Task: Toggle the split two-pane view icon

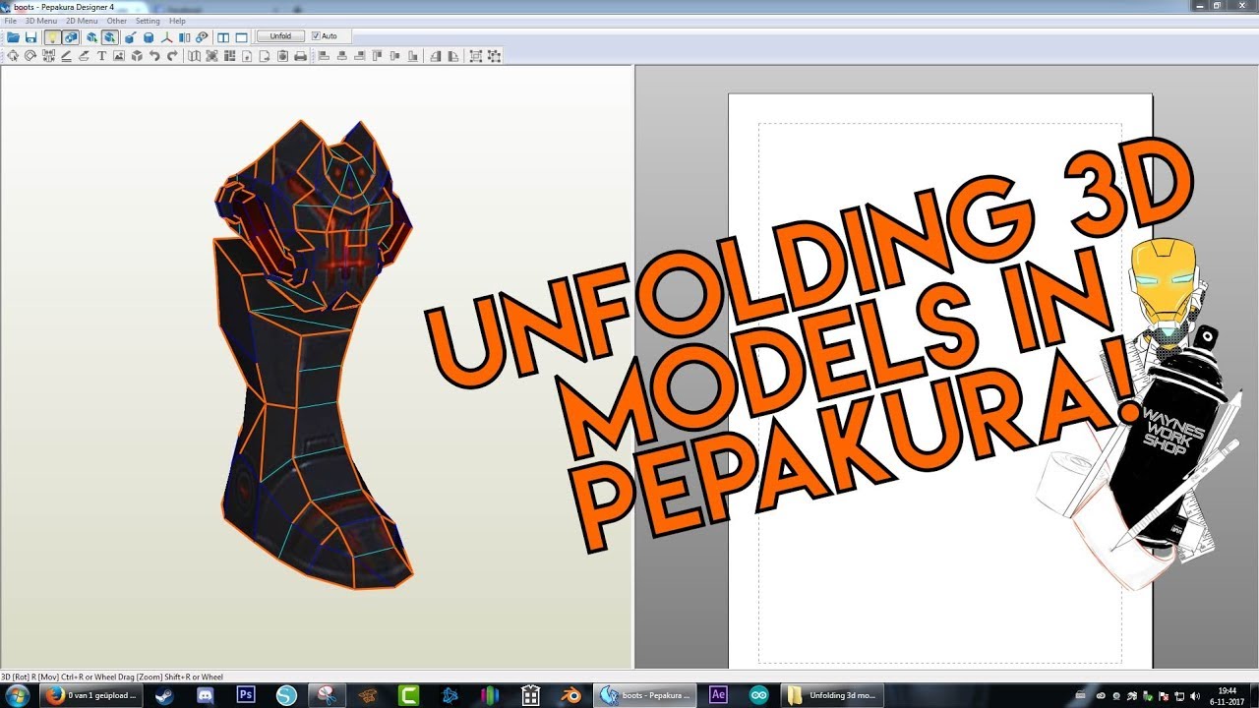Action: pyautogui.click(x=223, y=36)
